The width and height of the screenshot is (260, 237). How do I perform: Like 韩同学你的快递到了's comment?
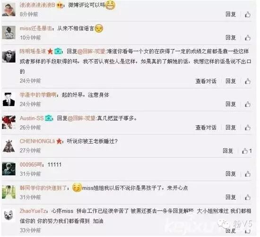[x=248, y=197]
